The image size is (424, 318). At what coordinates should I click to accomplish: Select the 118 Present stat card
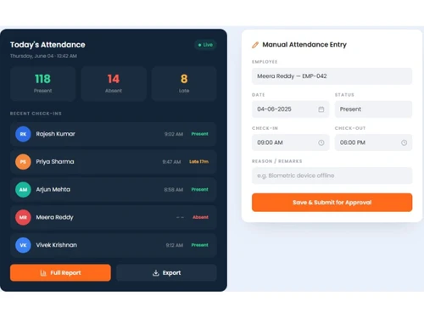coord(42,84)
